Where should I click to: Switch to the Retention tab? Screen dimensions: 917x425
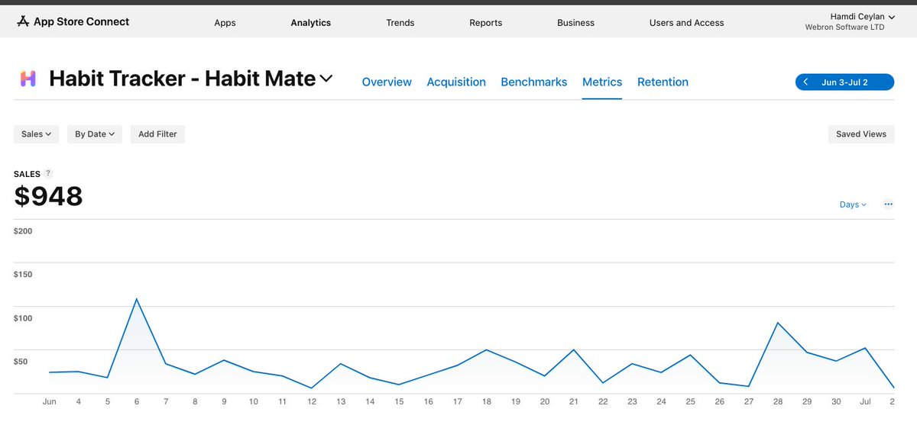point(663,82)
